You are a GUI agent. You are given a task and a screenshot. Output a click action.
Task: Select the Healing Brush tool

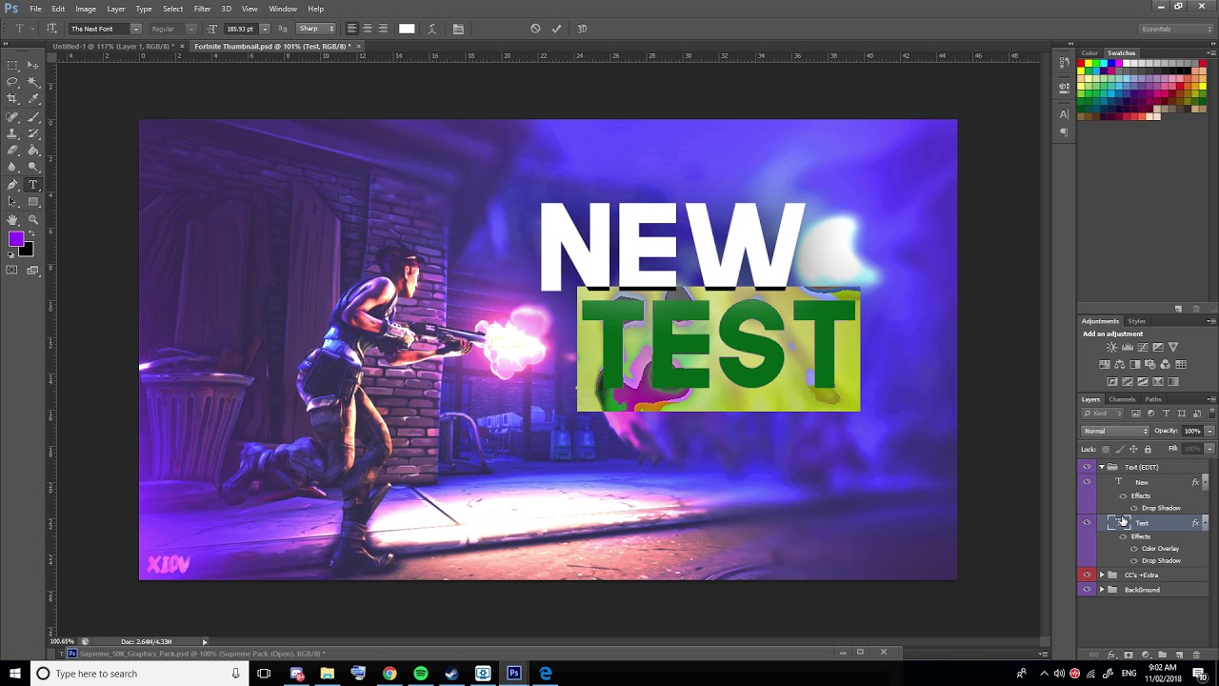[x=12, y=116]
